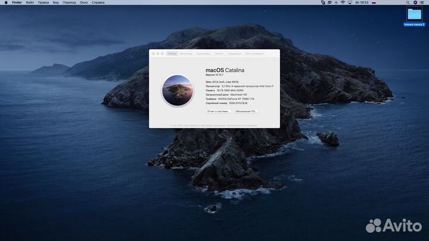Click the leaf-shaped menu bar icon
Viewport: 429px width, 241px height.
[329, 2]
